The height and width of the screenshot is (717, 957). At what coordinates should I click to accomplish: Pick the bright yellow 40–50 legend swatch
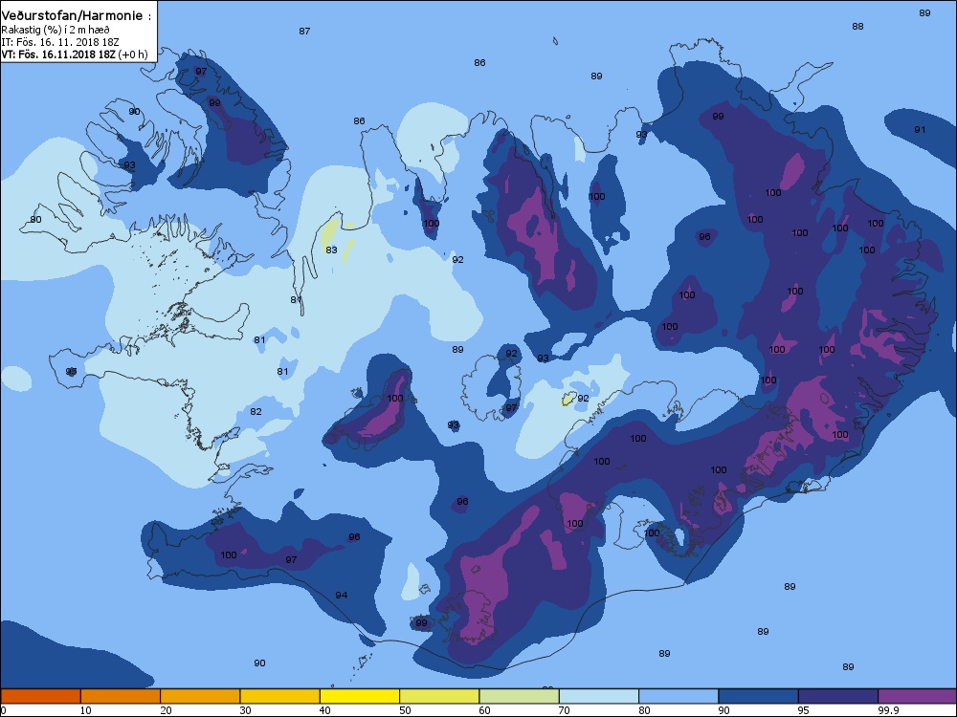[360, 696]
